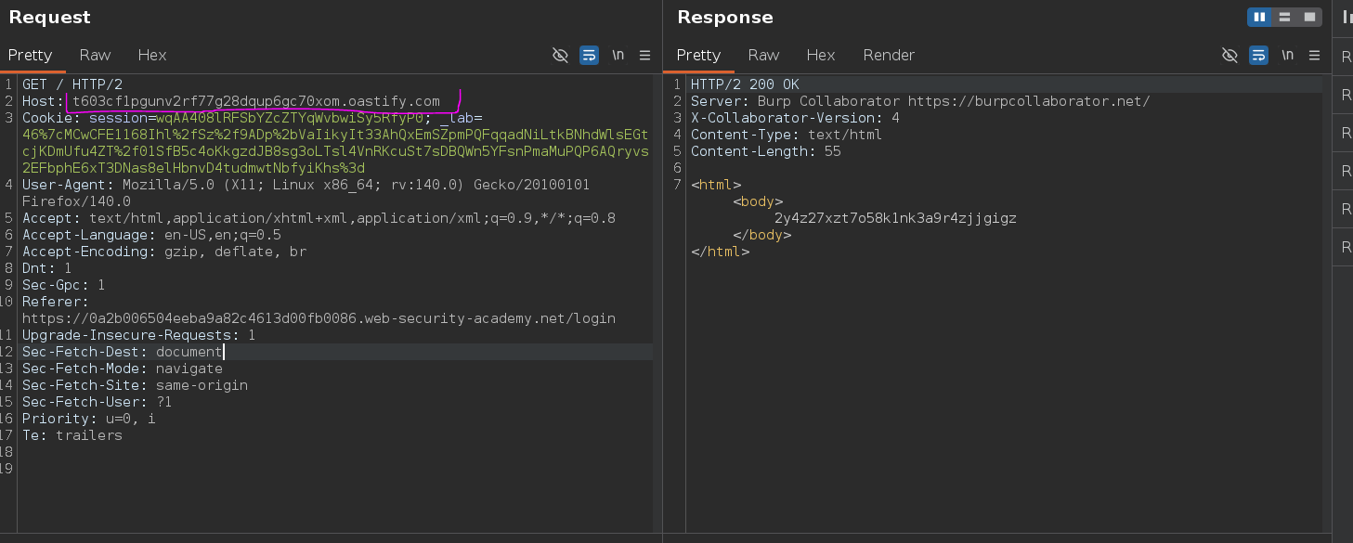Click the 'Referer:' header name

click(x=56, y=302)
